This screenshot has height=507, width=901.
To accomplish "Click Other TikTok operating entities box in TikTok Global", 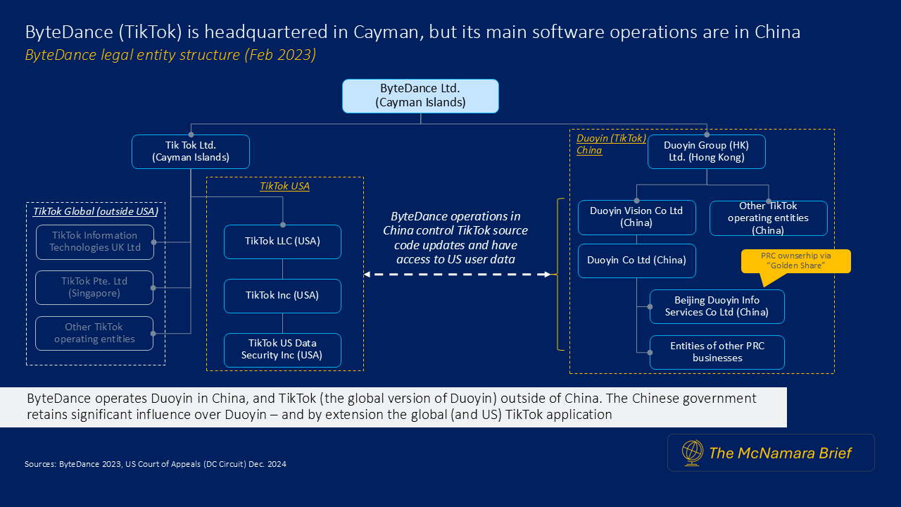I will [94, 333].
